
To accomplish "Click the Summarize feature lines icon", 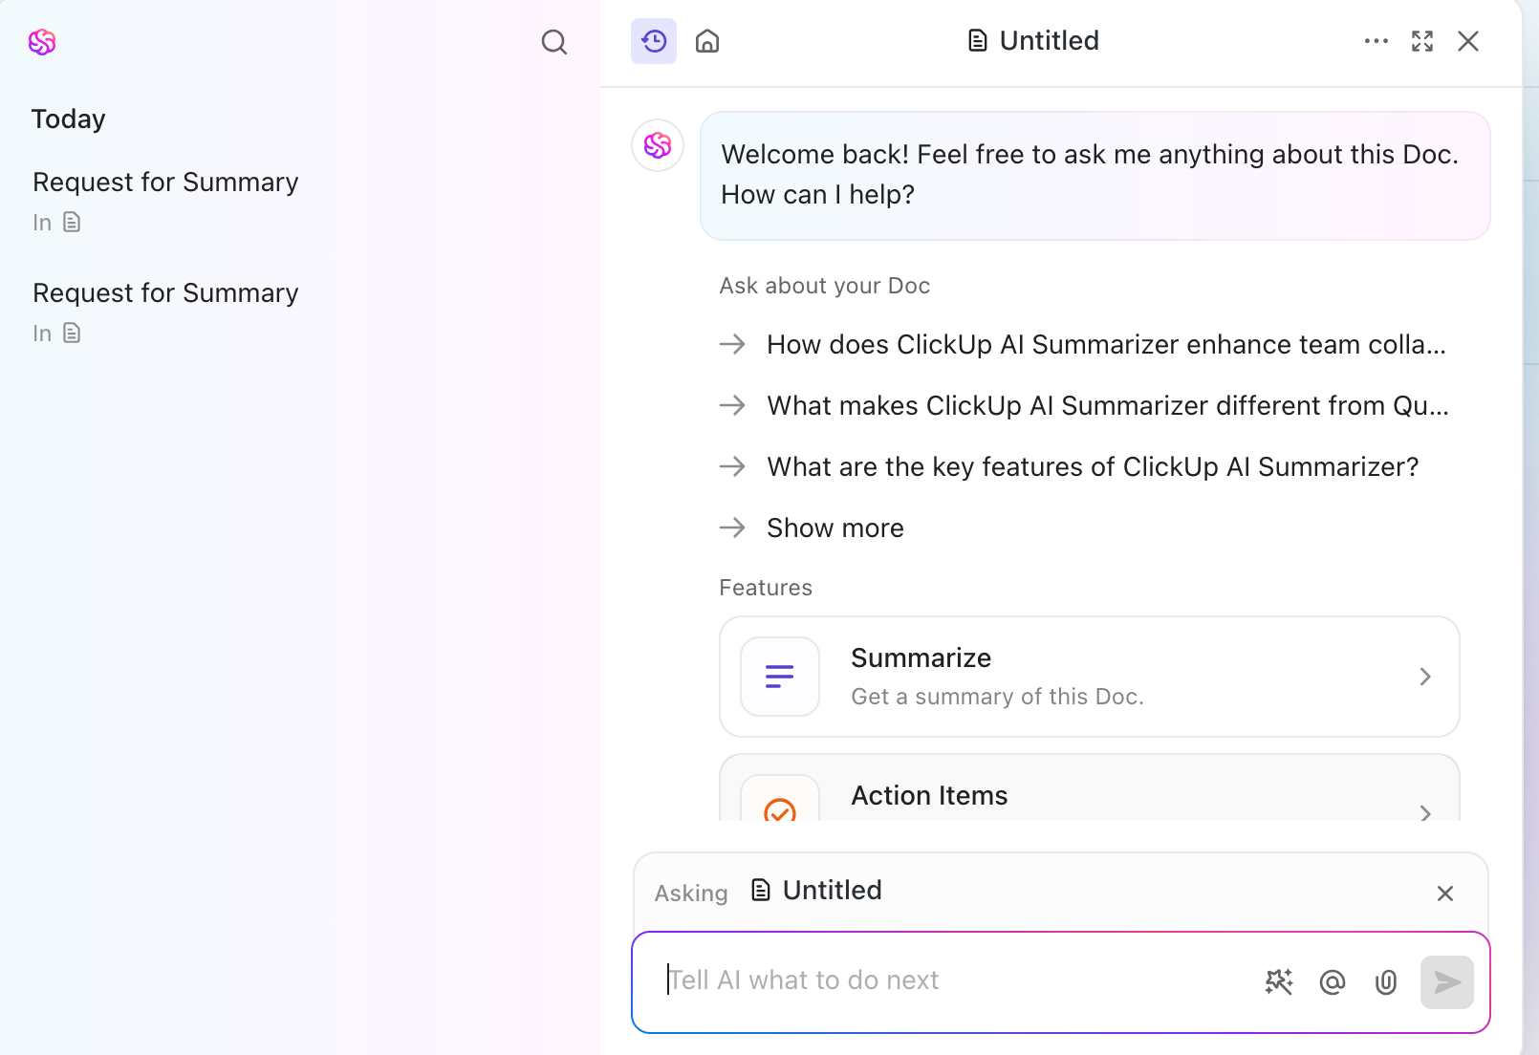I will coord(779,677).
